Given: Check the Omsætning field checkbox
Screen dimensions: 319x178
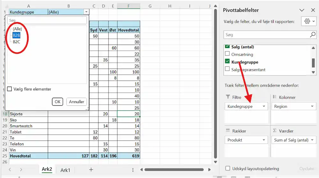Looking at the screenshot, I should tap(227, 54).
